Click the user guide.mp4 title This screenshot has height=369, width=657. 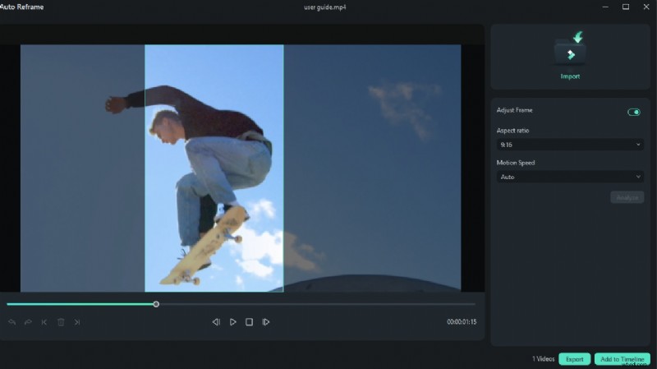[324, 7]
